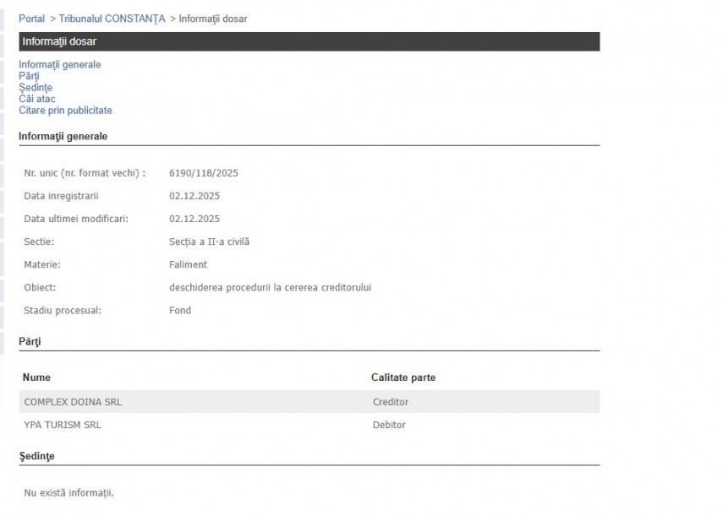
Task: Select the Ședințe link in the navigation list
Action: click(x=35, y=88)
